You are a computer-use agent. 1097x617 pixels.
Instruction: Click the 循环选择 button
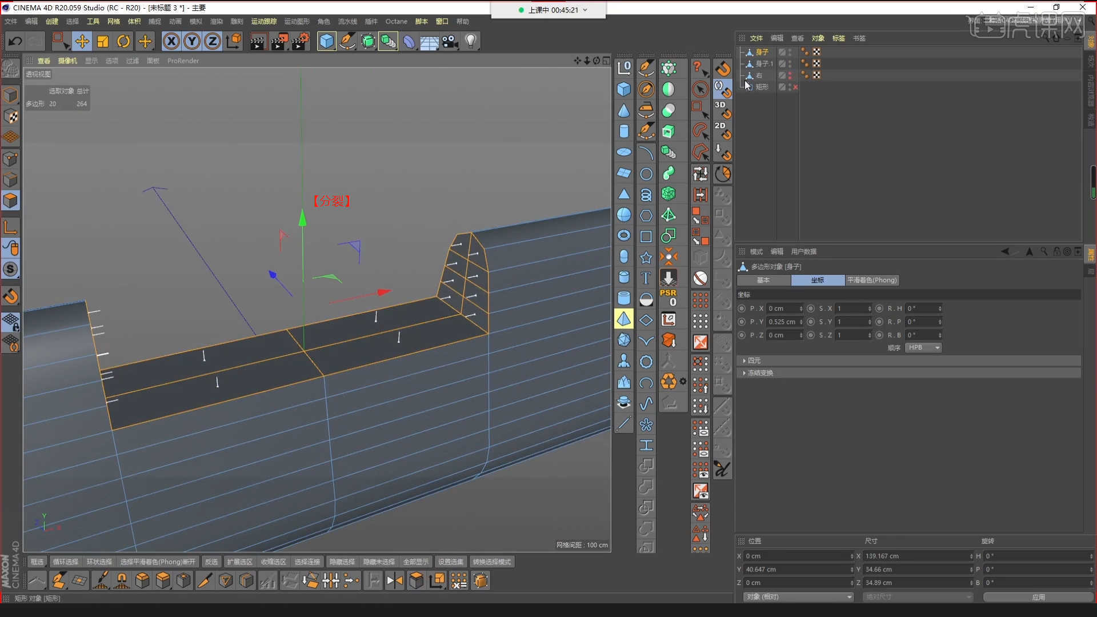pyautogui.click(x=66, y=562)
